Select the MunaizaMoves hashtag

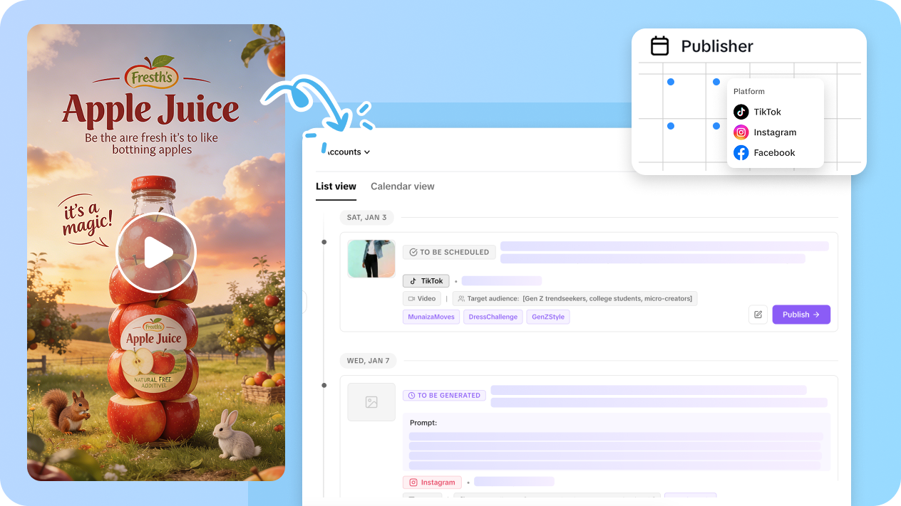pyautogui.click(x=431, y=317)
